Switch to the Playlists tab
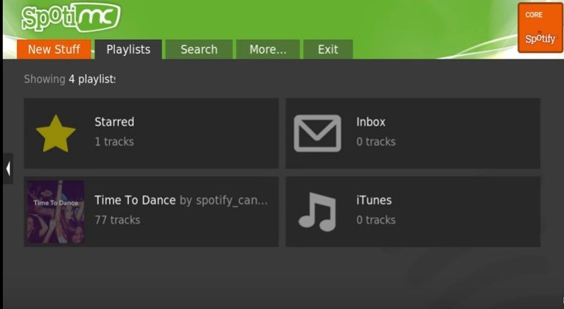Screen dimensions: 564x309 128,49
